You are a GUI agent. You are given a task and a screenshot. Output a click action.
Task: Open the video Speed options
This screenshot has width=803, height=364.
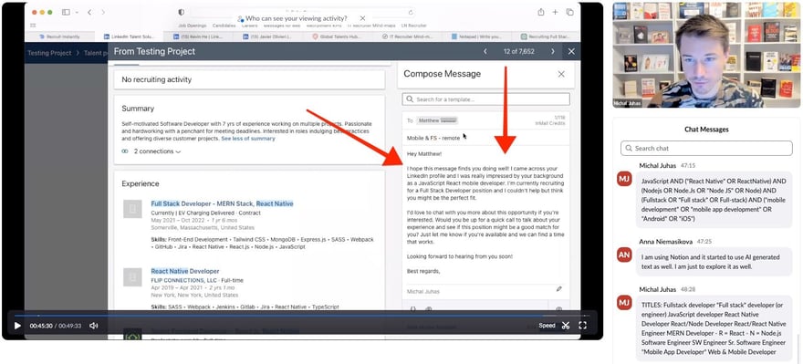pos(547,326)
